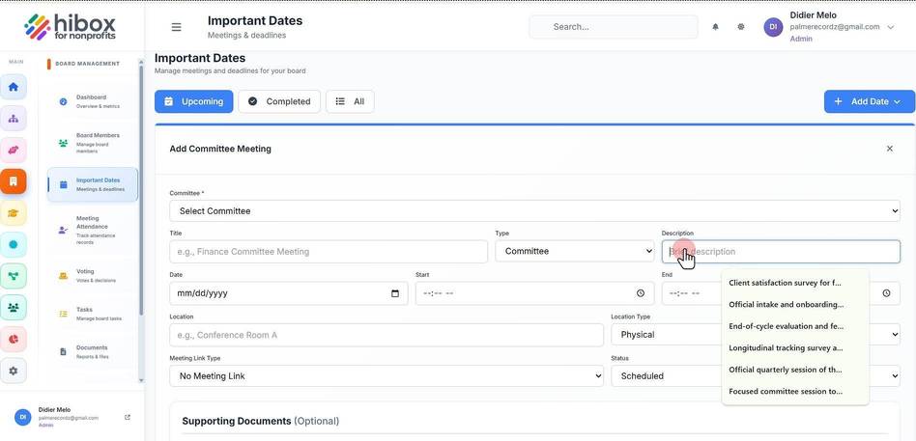
Task: Click the Admin label under header email
Action: [800, 40]
